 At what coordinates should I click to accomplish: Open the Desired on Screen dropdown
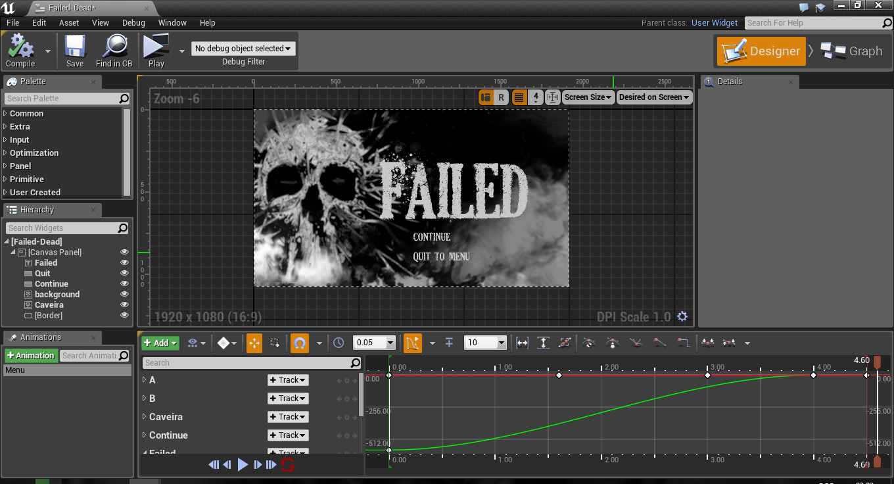[654, 97]
